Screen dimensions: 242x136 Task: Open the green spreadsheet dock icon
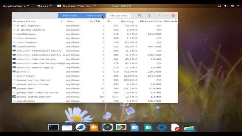click(148, 127)
